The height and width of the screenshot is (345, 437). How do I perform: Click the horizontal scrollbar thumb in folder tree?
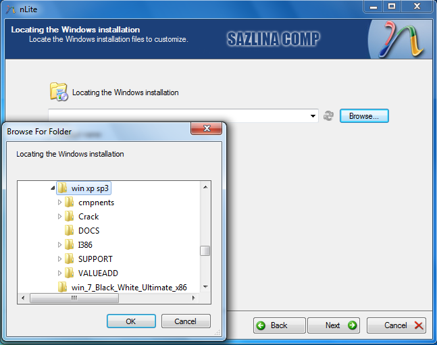pyautogui.click(x=74, y=298)
